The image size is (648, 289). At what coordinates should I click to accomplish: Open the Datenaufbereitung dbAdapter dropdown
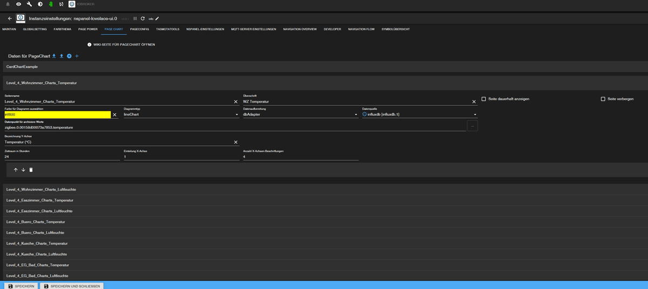[300, 115]
